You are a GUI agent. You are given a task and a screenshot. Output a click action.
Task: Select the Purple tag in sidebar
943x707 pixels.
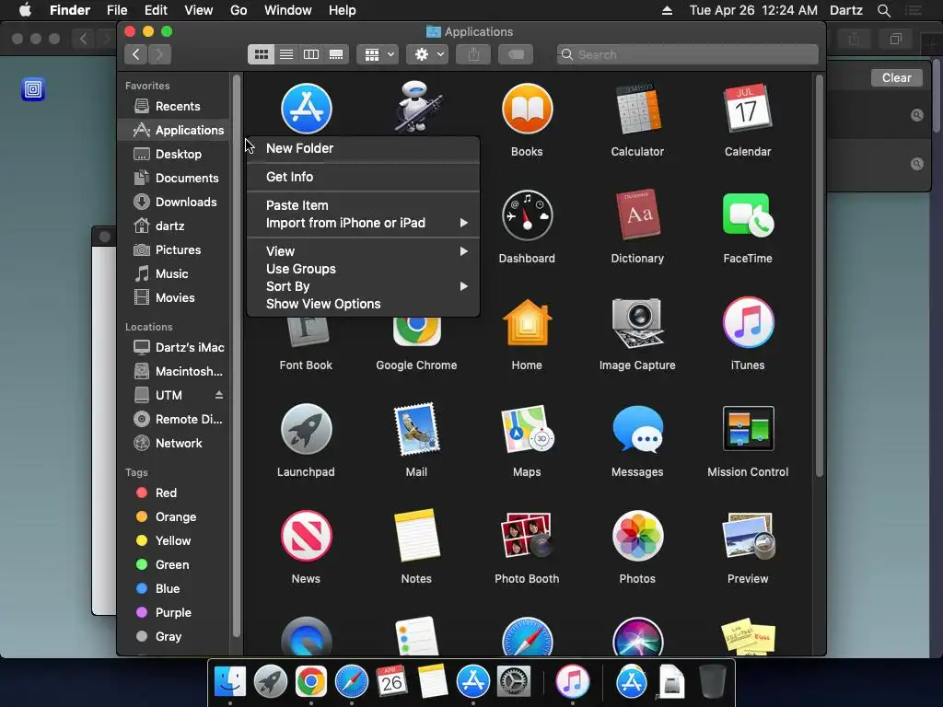point(174,612)
